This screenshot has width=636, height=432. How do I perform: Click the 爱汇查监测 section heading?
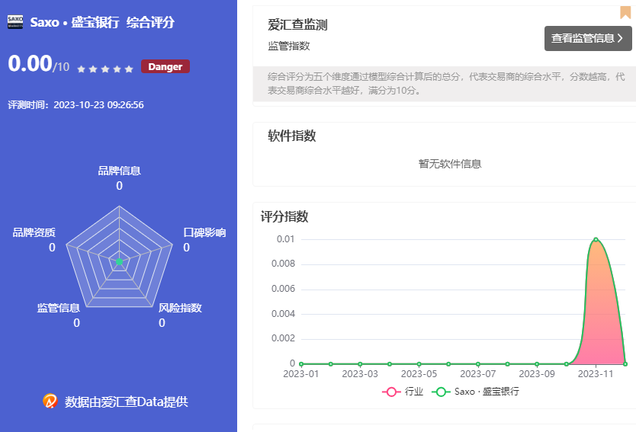tap(297, 25)
